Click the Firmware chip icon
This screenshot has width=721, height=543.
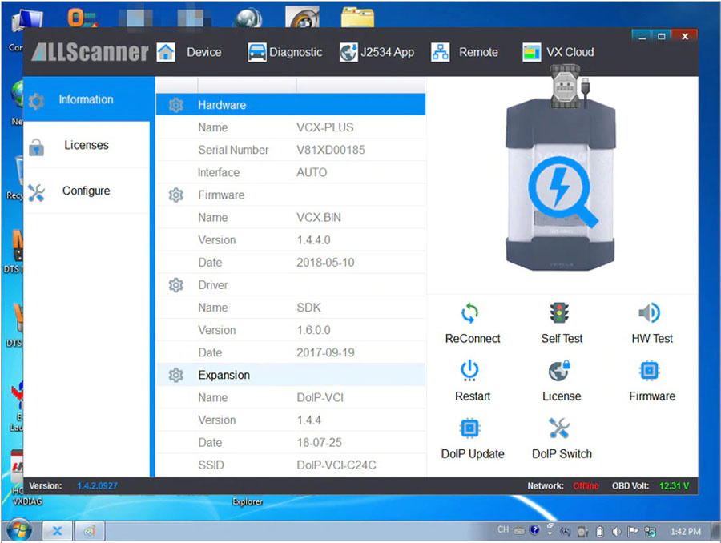coord(649,371)
